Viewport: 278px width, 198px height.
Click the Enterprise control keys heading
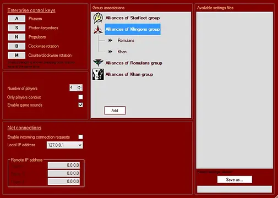[31, 10]
